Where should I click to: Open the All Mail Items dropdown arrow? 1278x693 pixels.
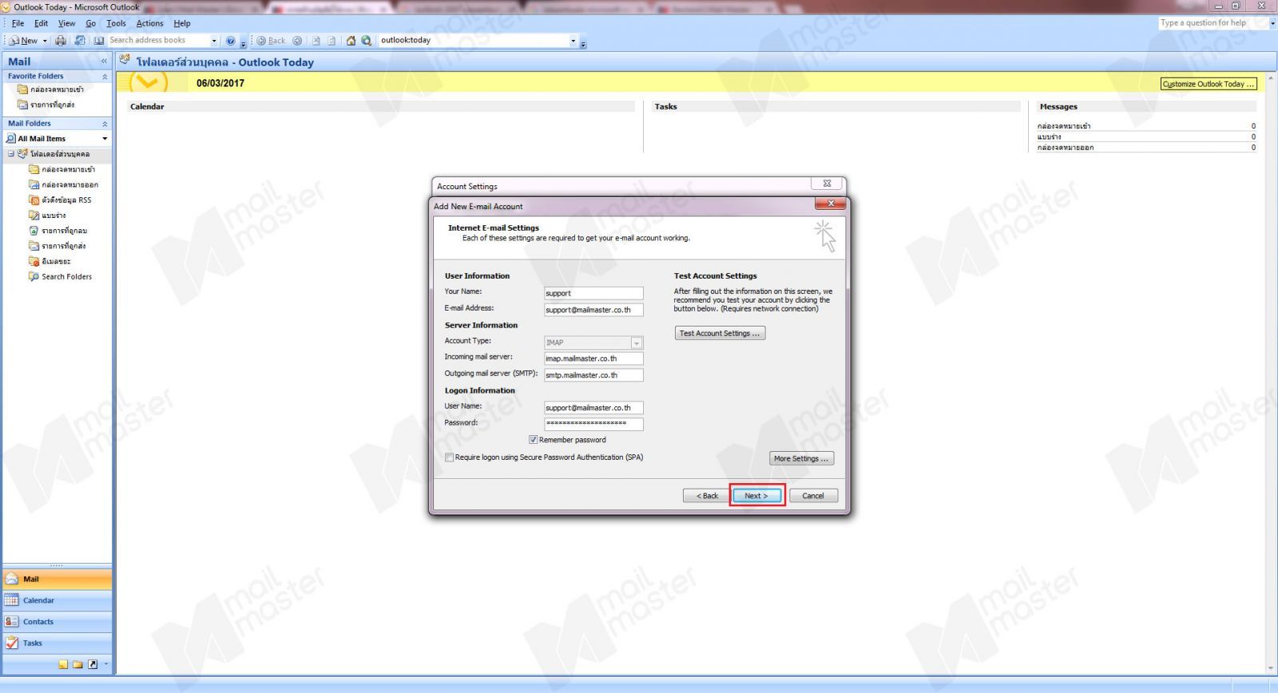(105, 139)
